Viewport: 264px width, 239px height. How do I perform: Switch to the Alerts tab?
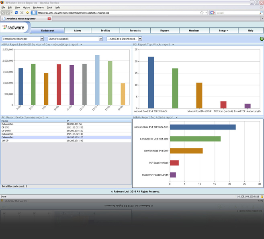78,31
